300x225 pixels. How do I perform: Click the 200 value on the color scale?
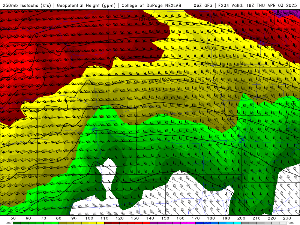point(241,218)
